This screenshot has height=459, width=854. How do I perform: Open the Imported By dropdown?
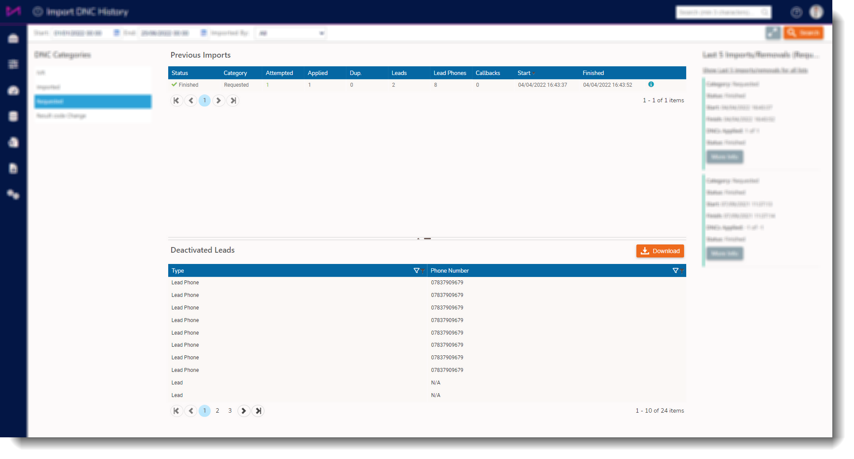pyautogui.click(x=291, y=33)
